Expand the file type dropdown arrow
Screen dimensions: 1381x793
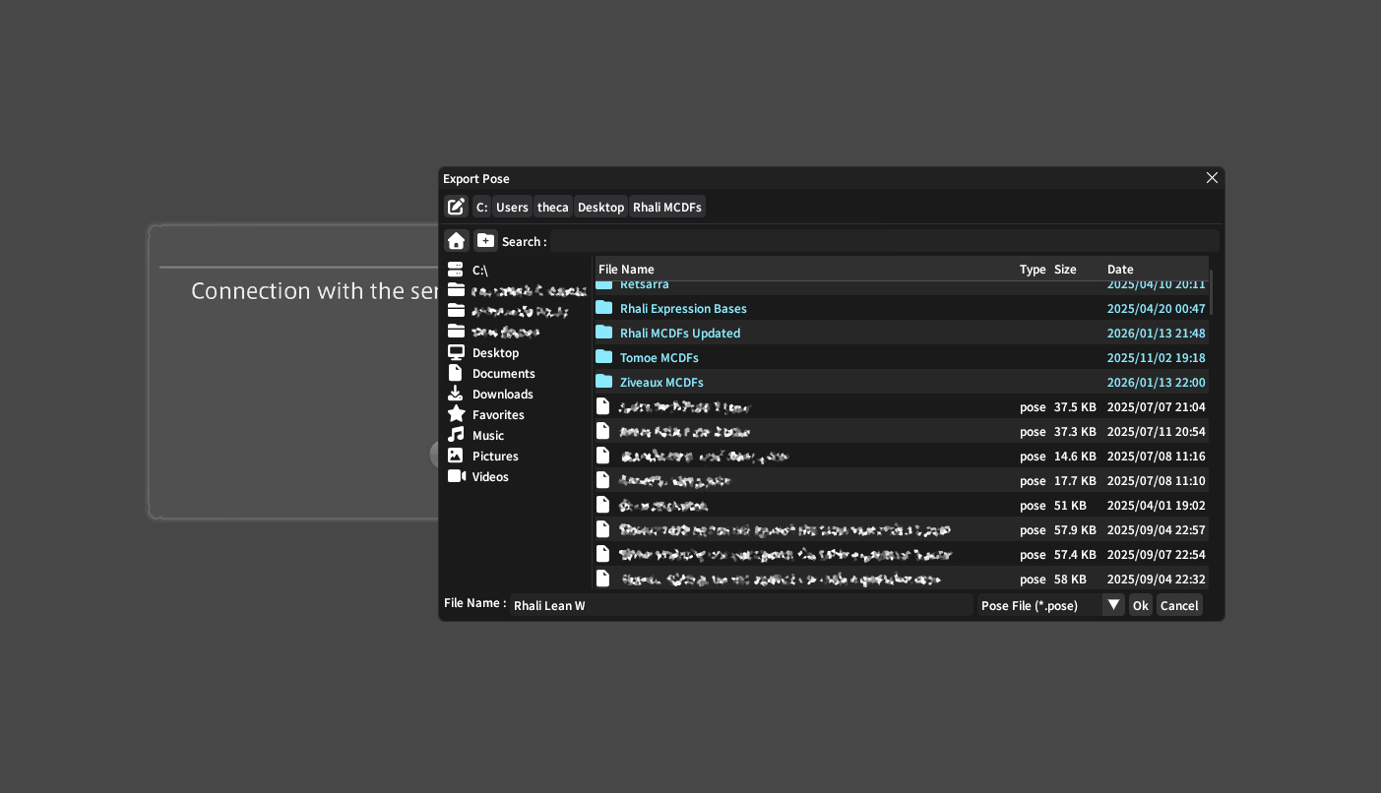point(1113,605)
